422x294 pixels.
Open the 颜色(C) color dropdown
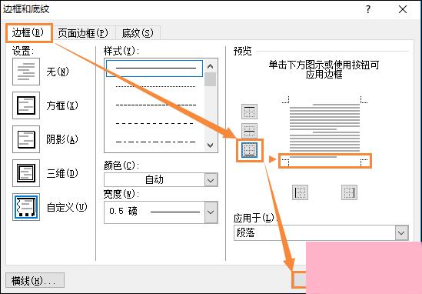(x=211, y=180)
